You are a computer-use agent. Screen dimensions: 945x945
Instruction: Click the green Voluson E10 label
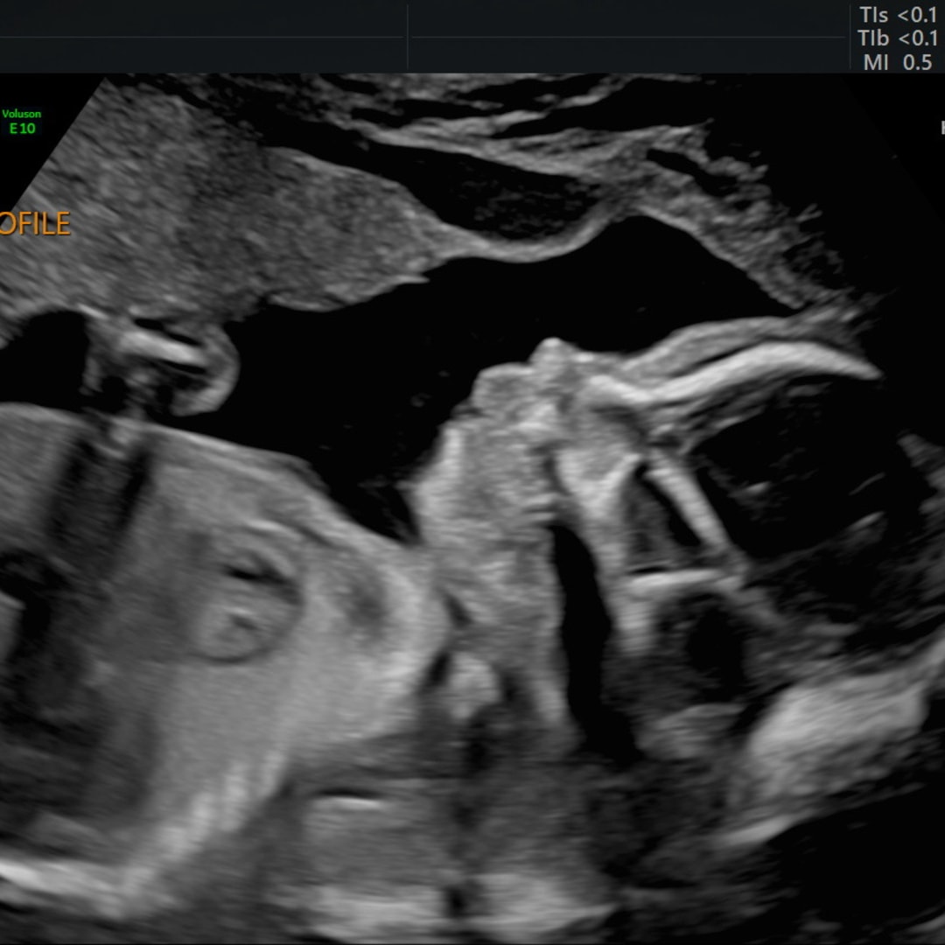coord(22,121)
